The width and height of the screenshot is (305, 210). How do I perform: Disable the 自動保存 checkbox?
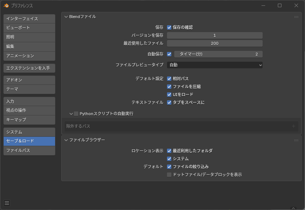pyautogui.click(x=169, y=54)
